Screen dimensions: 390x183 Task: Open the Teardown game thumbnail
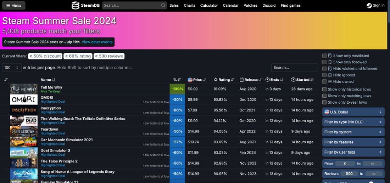23,131
